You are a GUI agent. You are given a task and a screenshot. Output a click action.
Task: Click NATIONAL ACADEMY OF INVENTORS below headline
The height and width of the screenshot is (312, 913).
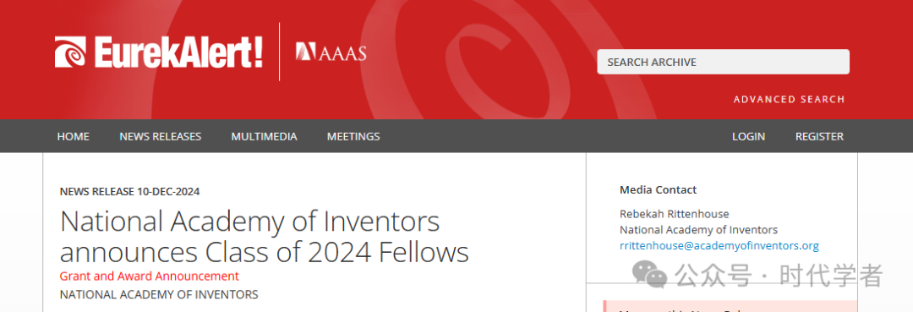(x=159, y=294)
